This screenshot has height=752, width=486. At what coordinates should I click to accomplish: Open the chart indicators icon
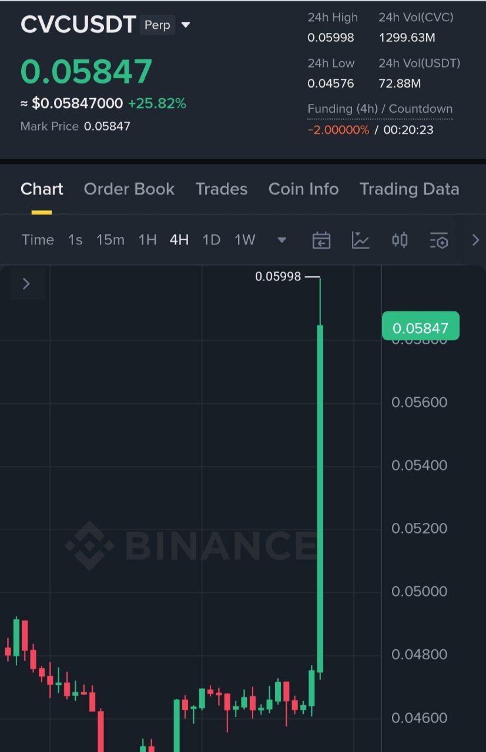click(x=360, y=240)
